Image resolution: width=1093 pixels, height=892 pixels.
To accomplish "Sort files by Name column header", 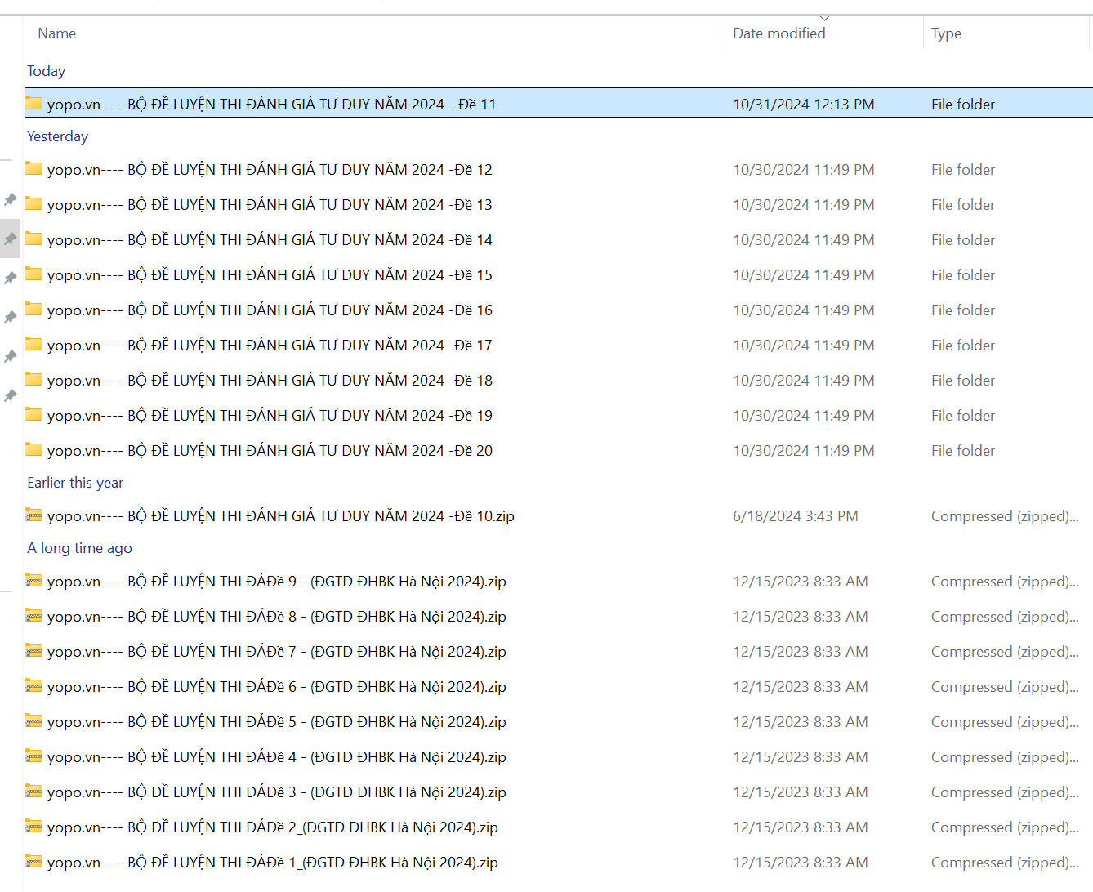I will (x=57, y=33).
